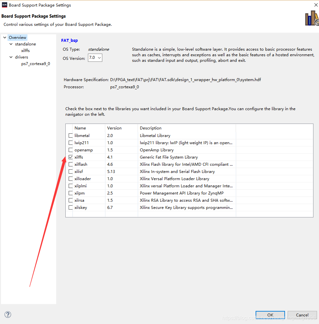Enable the openamp library checkbox
Image resolution: width=319 pixels, height=324 pixels.
[71, 150]
